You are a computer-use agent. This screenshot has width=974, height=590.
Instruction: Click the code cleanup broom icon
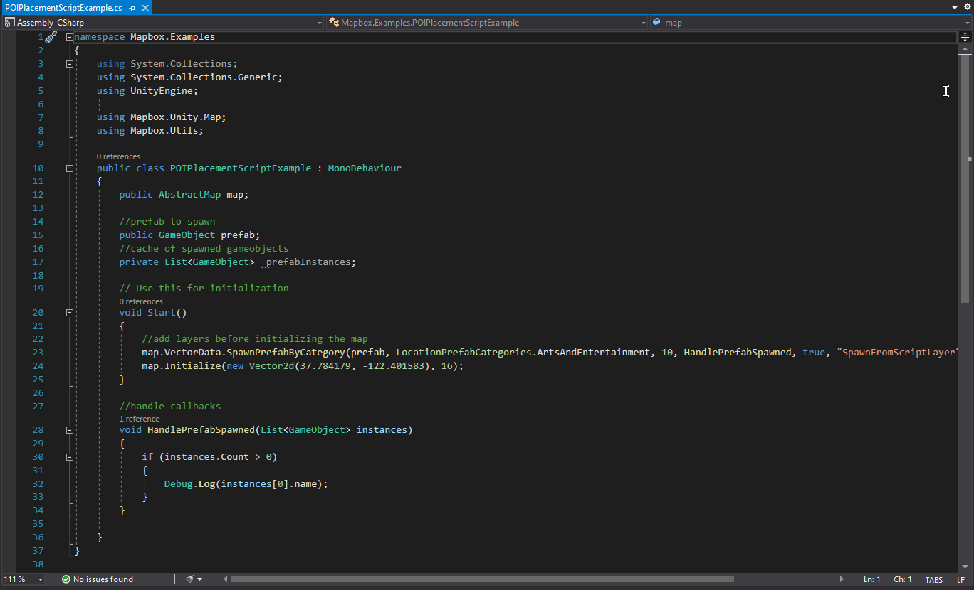pyautogui.click(x=189, y=579)
